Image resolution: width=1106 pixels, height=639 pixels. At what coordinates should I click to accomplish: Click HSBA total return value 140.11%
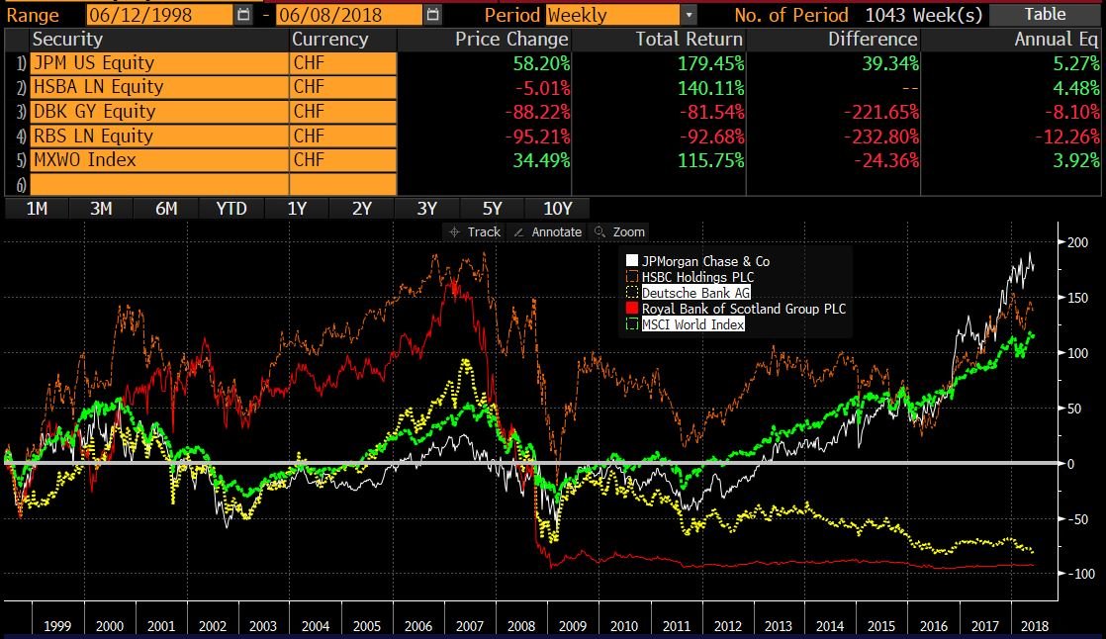point(710,88)
